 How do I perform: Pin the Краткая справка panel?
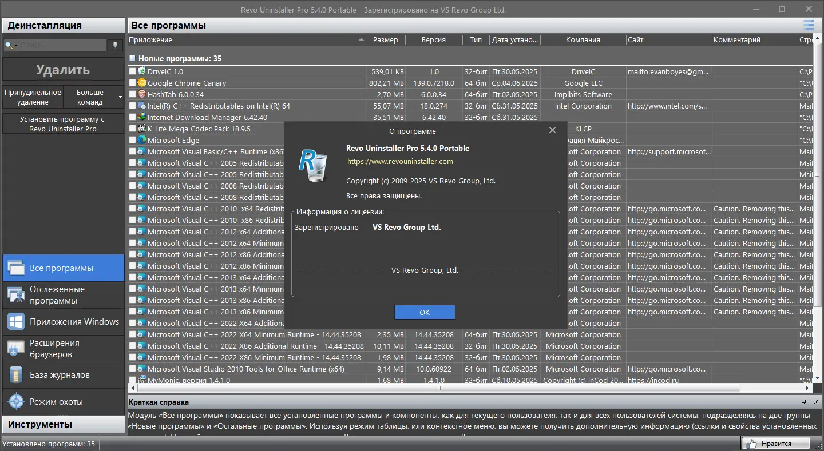[804, 402]
